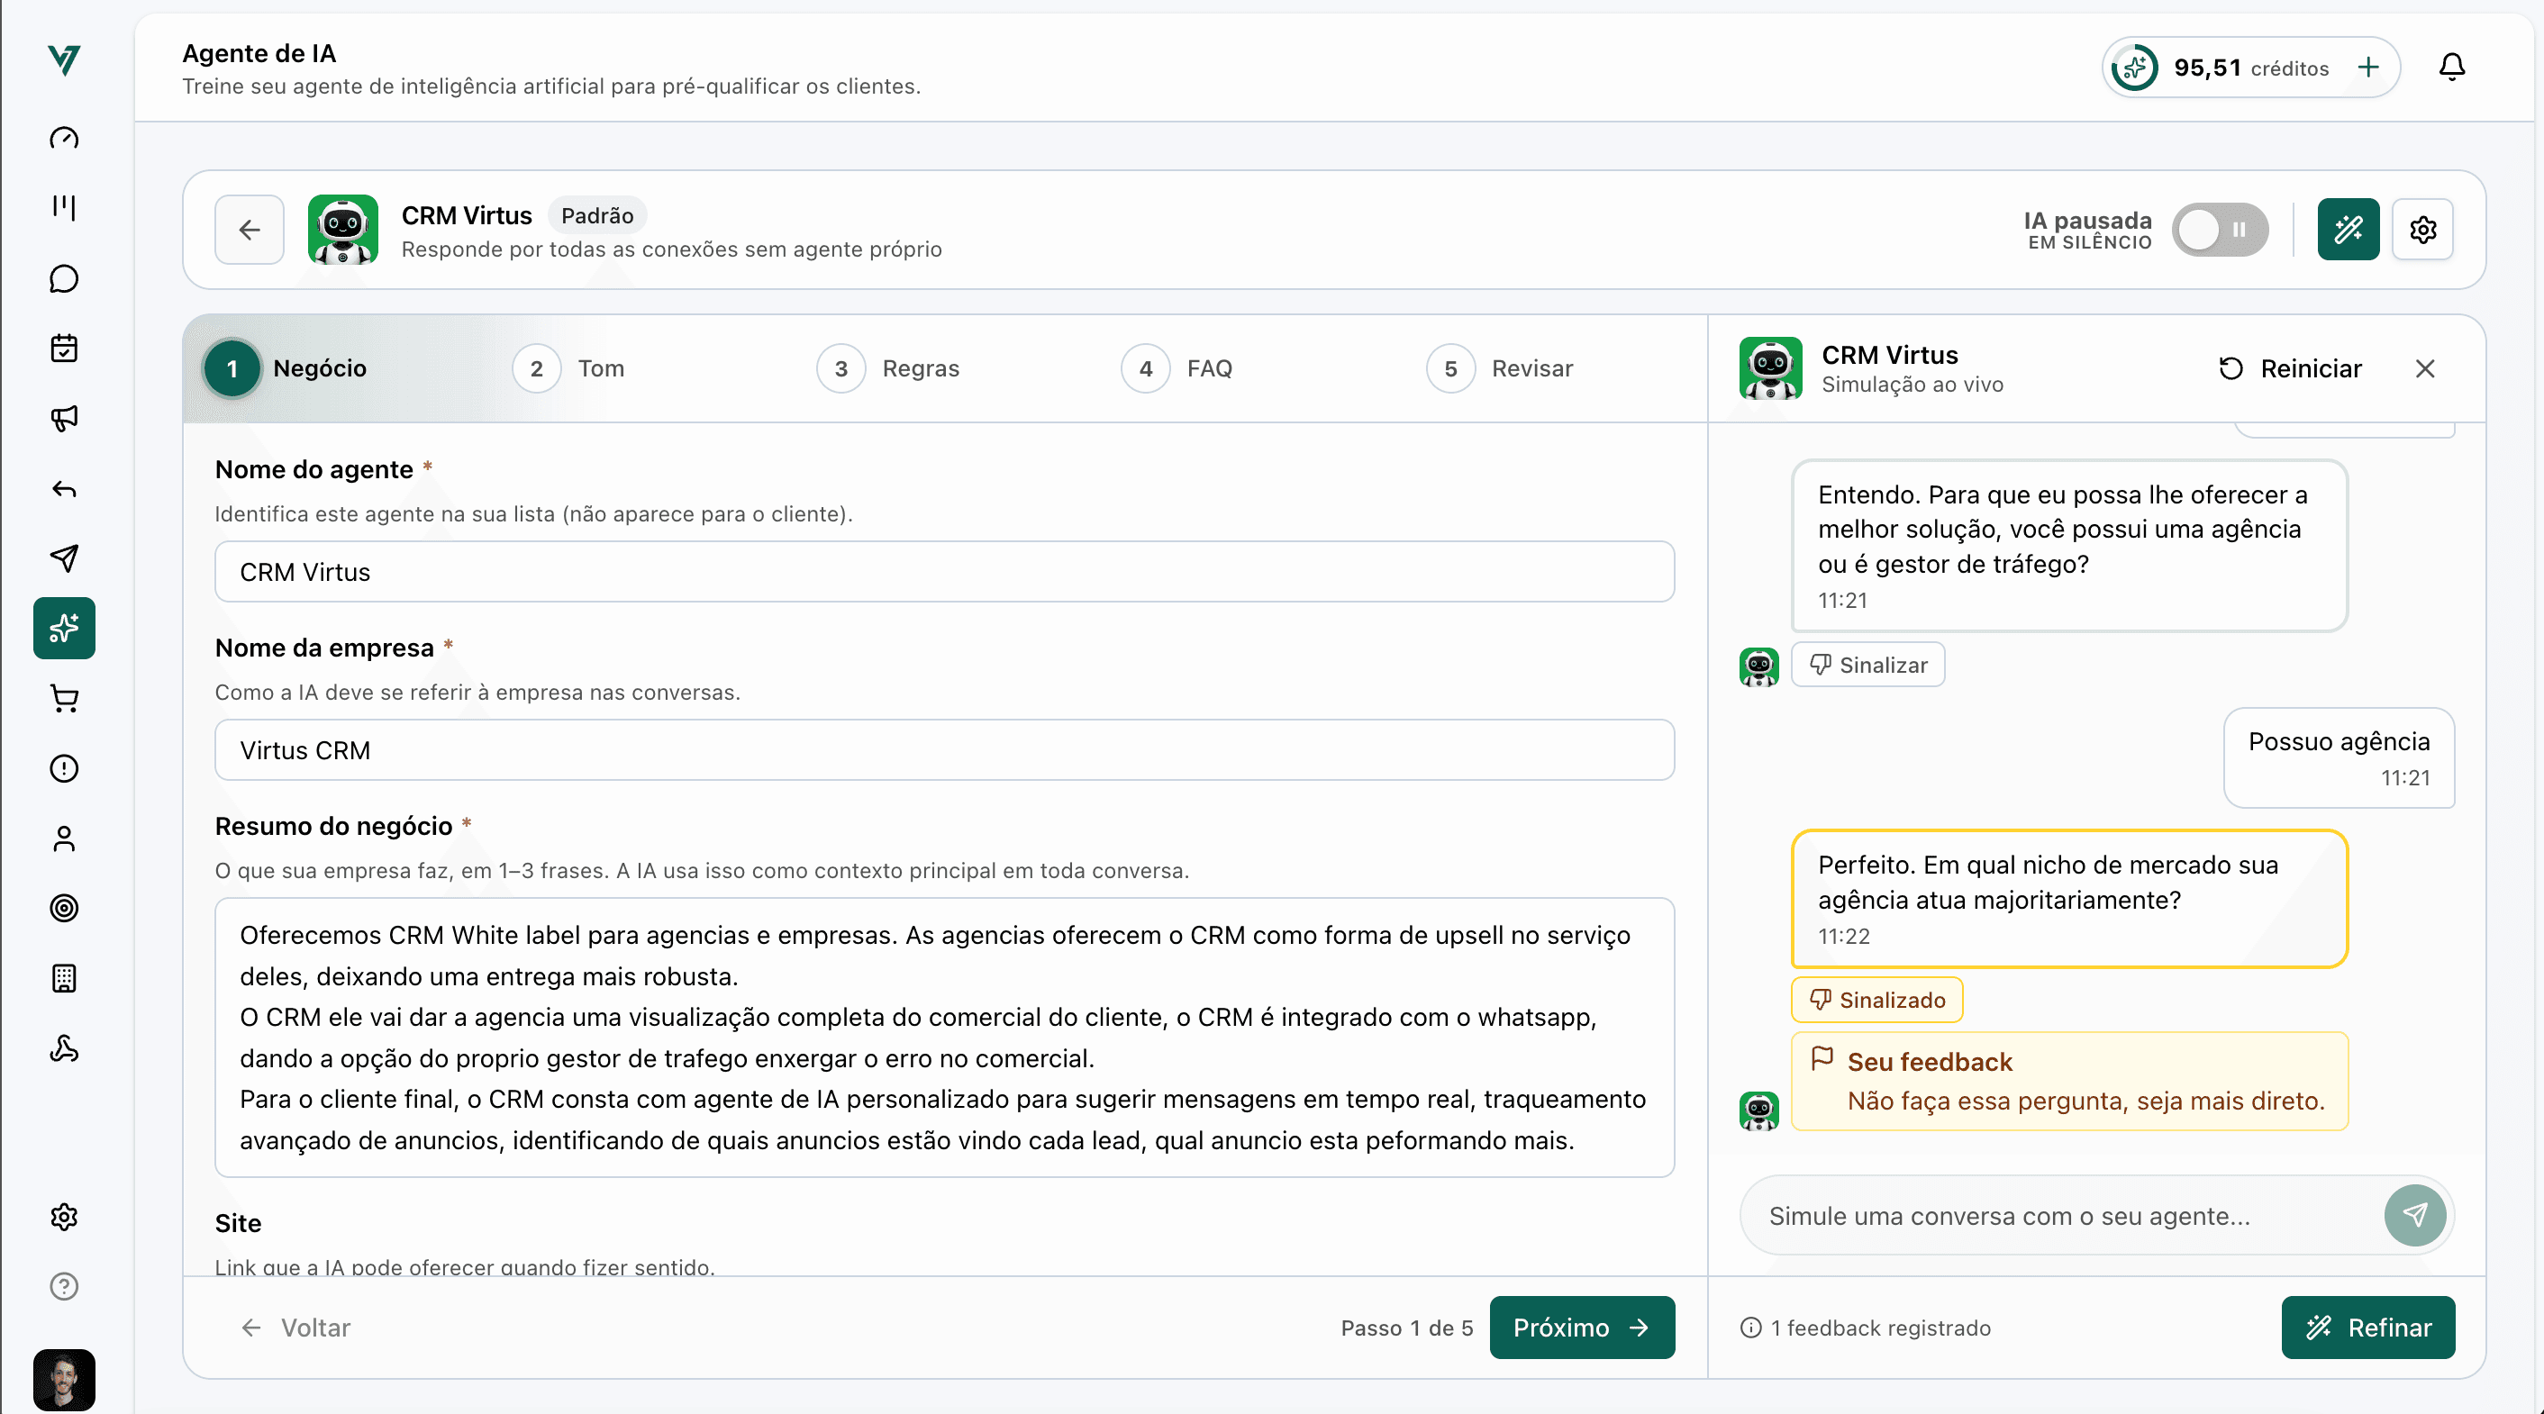
Task: Open the settings gear in sidebar
Action: [x=64, y=1217]
